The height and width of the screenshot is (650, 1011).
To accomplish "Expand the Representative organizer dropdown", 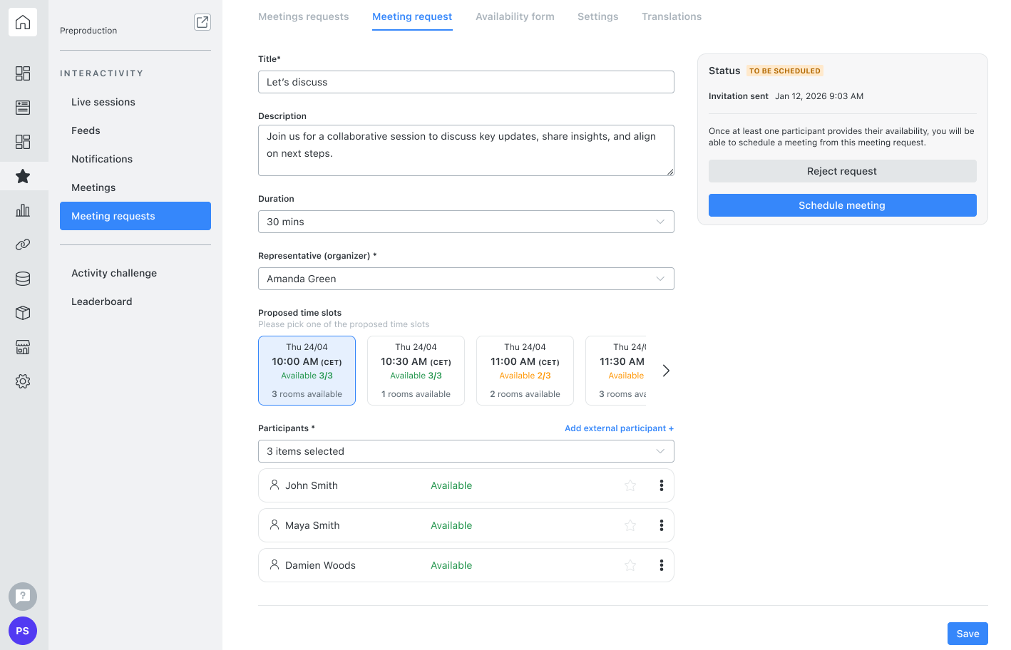I will click(466, 279).
